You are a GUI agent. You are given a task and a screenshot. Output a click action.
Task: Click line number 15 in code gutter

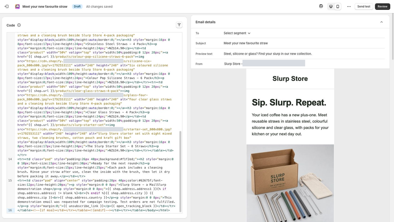[10, 180]
